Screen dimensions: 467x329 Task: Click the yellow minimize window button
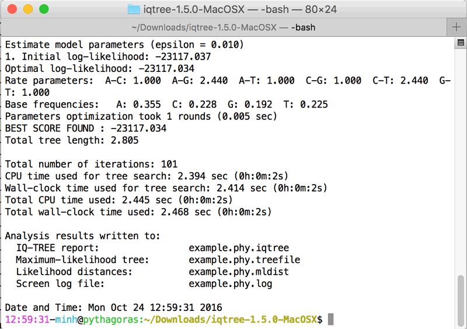click(x=28, y=9)
